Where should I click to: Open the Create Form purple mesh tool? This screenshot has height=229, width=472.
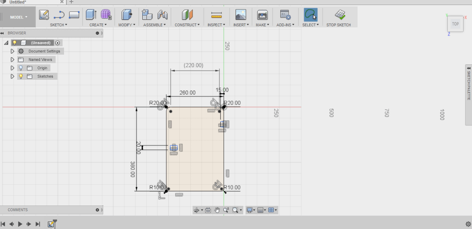coord(106,15)
